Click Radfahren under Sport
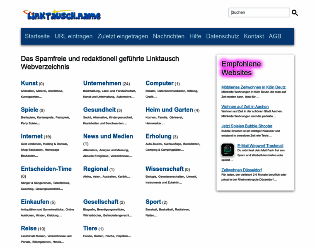The image size is (315, 248). point(182,209)
